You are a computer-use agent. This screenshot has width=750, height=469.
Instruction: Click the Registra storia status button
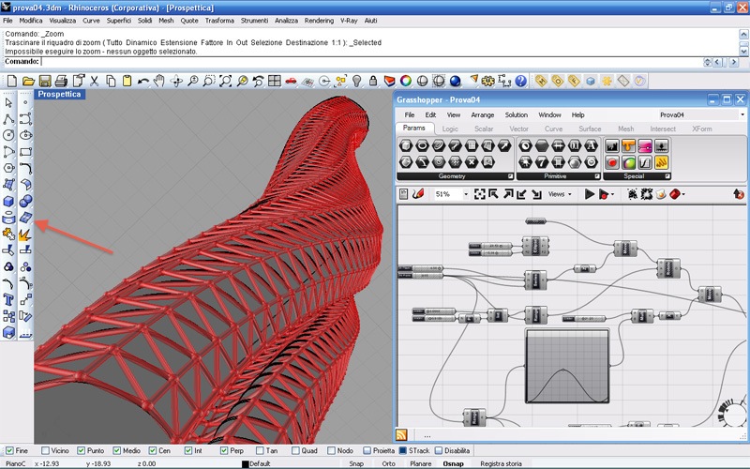pyautogui.click(x=501, y=463)
